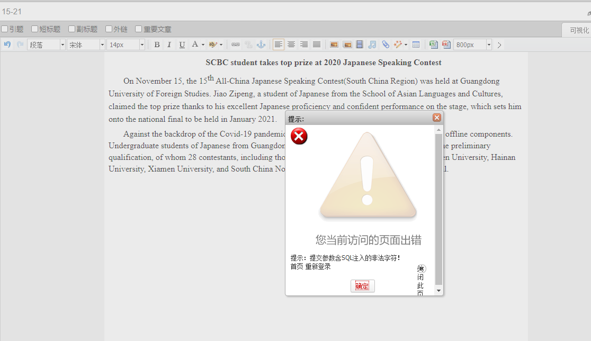Toggle underline formatting icon
Viewport: 591px width, 341px height.
point(182,45)
